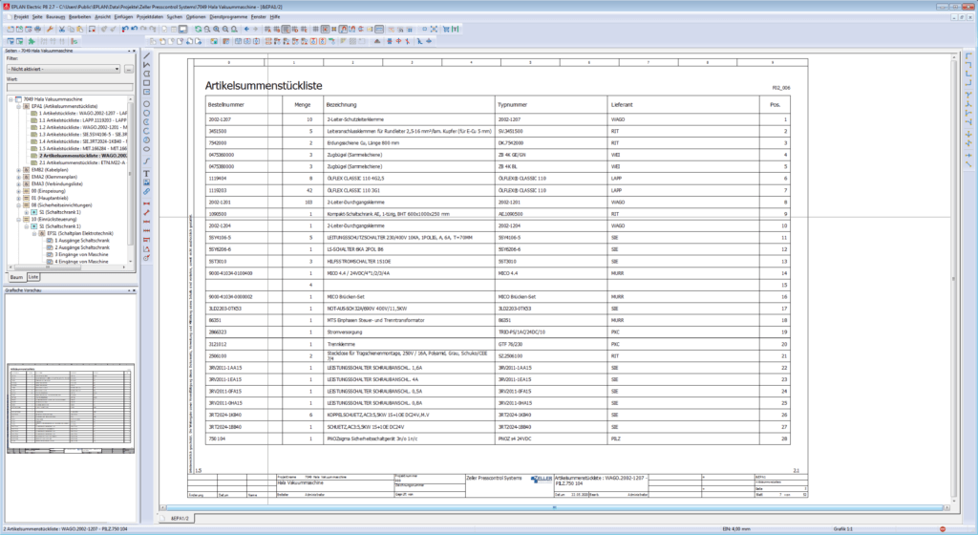Expand the EMB2 (Kabelplan) node
The height and width of the screenshot is (535, 978).
pyautogui.click(x=19, y=170)
